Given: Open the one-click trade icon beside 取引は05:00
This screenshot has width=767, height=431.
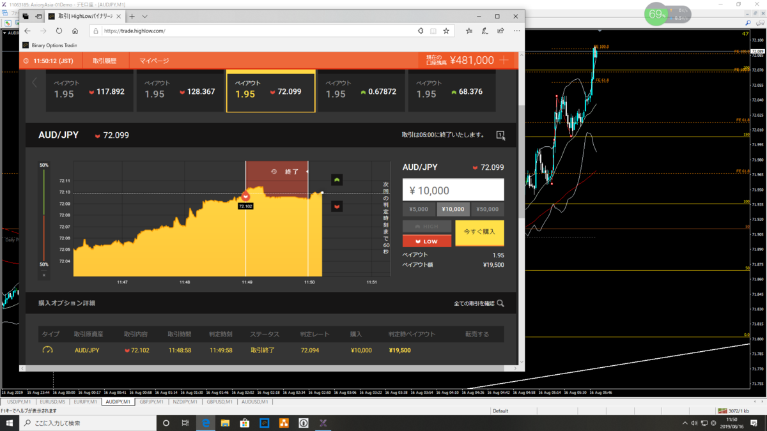Looking at the screenshot, I should tap(500, 135).
